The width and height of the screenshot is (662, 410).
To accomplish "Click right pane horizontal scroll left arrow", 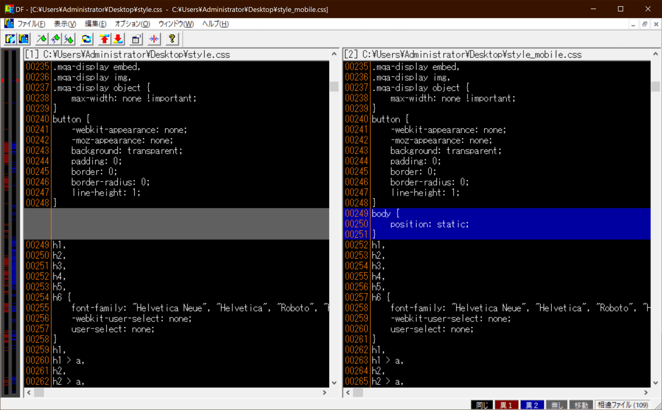I will pos(348,392).
